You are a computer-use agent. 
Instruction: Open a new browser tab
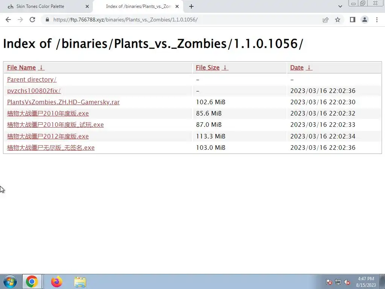(191, 7)
